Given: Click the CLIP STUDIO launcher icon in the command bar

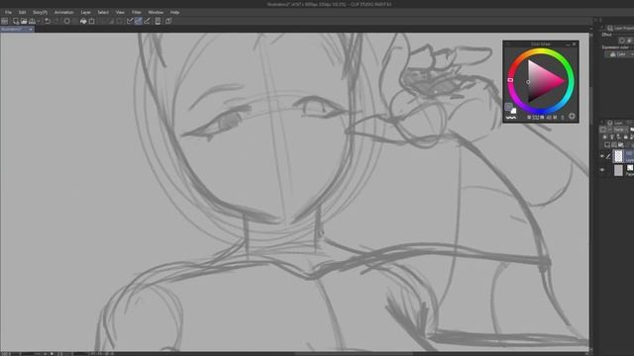Looking at the screenshot, I should [x=5, y=21].
